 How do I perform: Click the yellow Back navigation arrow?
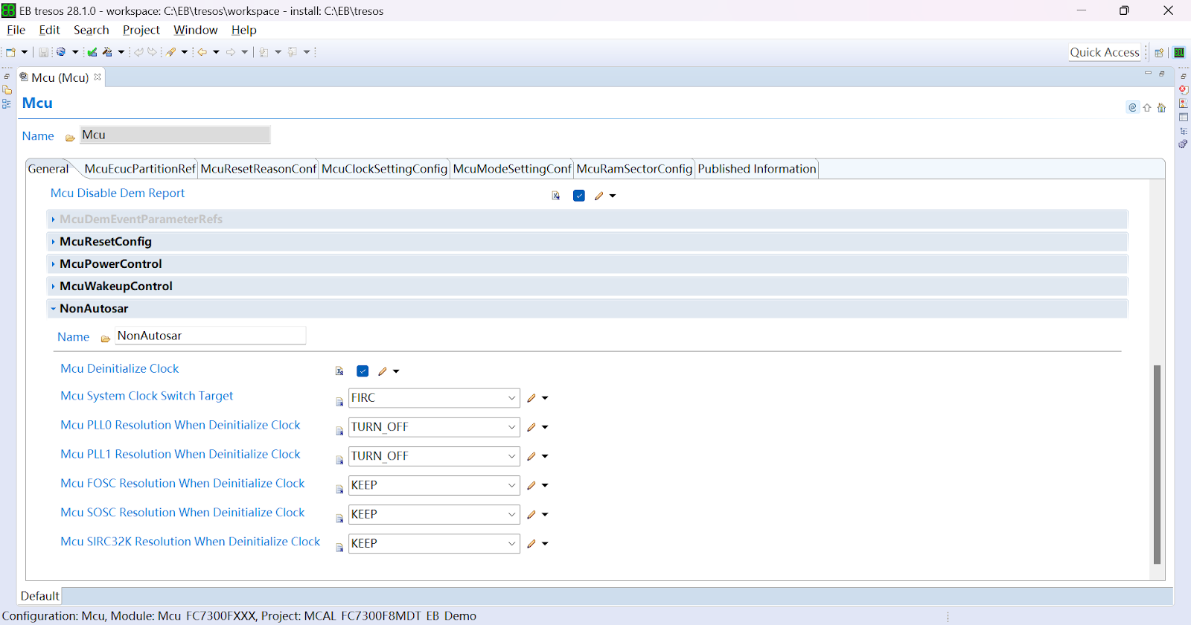click(202, 52)
